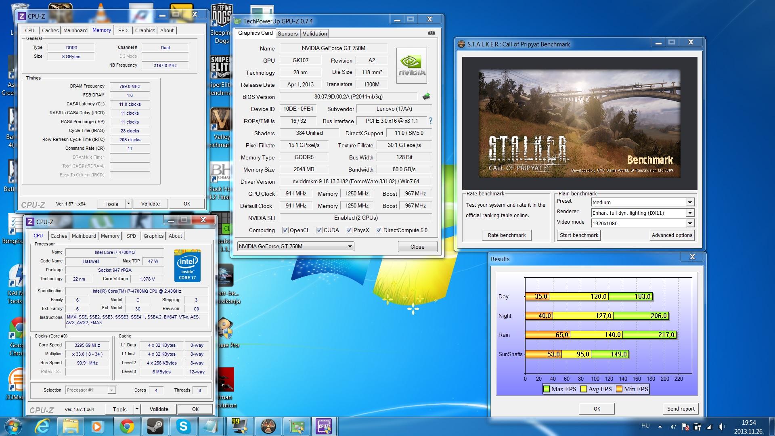Toggle the CUDA checkbox in GPU-Z
775x436 pixels.
point(319,230)
